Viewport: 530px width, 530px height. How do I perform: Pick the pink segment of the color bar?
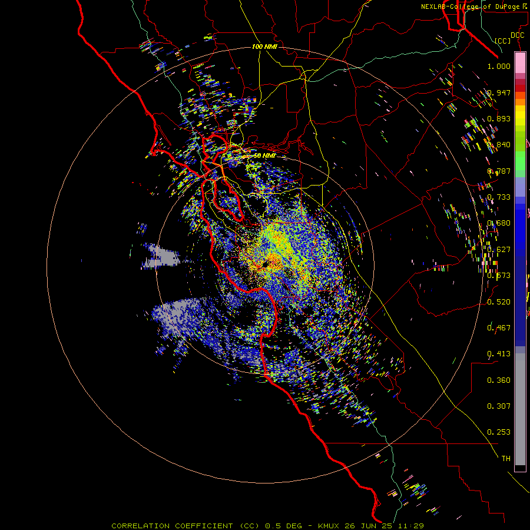[x=520, y=62]
